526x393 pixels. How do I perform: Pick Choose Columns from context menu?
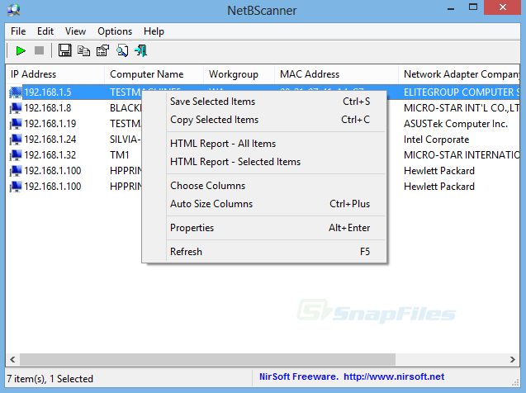264,186
